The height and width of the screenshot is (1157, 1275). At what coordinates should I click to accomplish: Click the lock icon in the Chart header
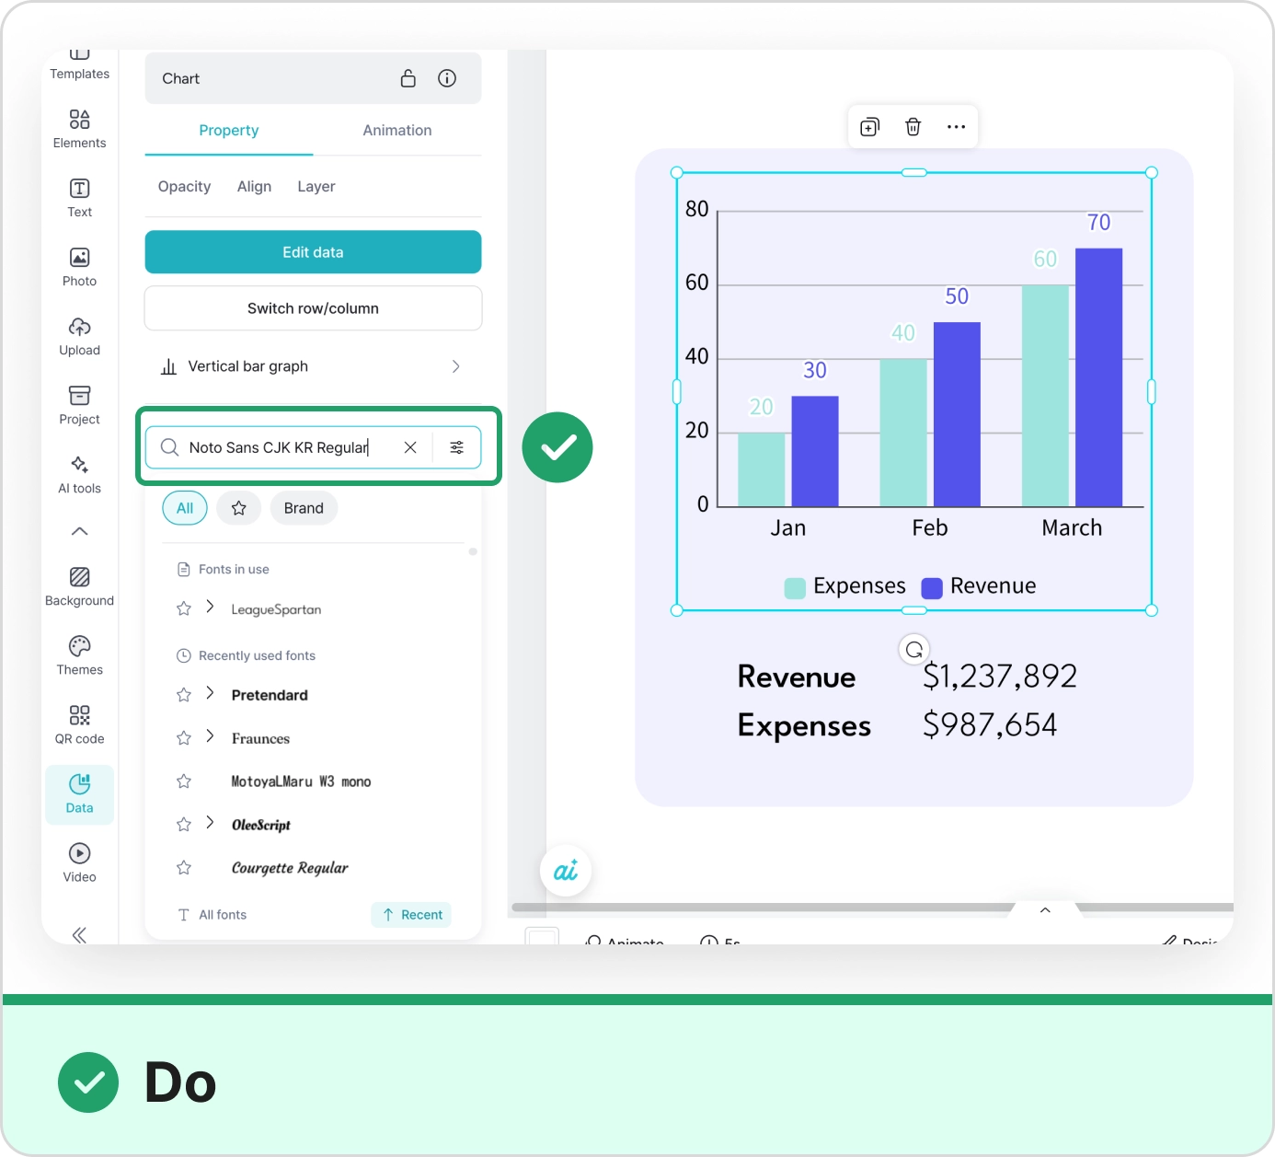point(408,78)
